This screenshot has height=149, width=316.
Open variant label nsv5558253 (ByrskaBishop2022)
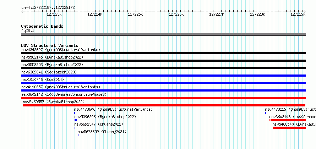pyautogui.click(x=52, y=65)
